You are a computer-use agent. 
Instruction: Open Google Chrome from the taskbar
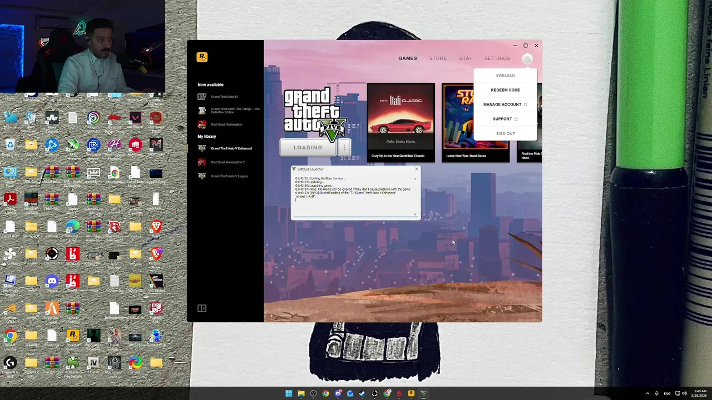point(325,393)
